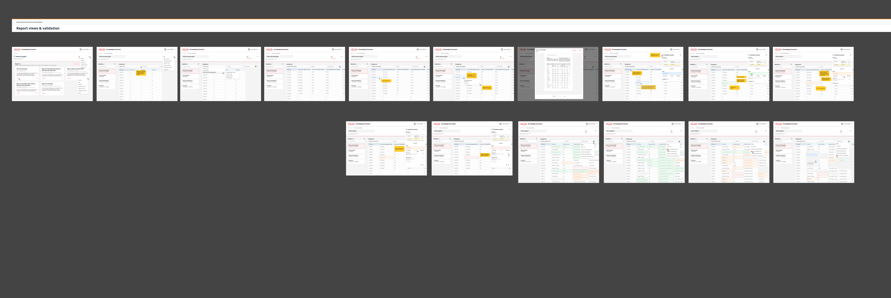Click the folder icon beside 'Name of project'
Screen dimensions: 891x298
[x=15, y=57]
